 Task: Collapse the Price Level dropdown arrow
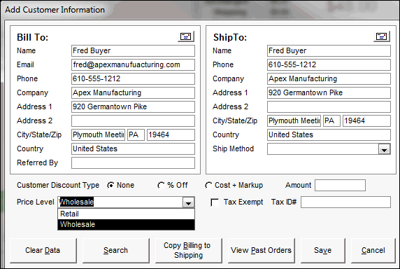tap(189, 202)
